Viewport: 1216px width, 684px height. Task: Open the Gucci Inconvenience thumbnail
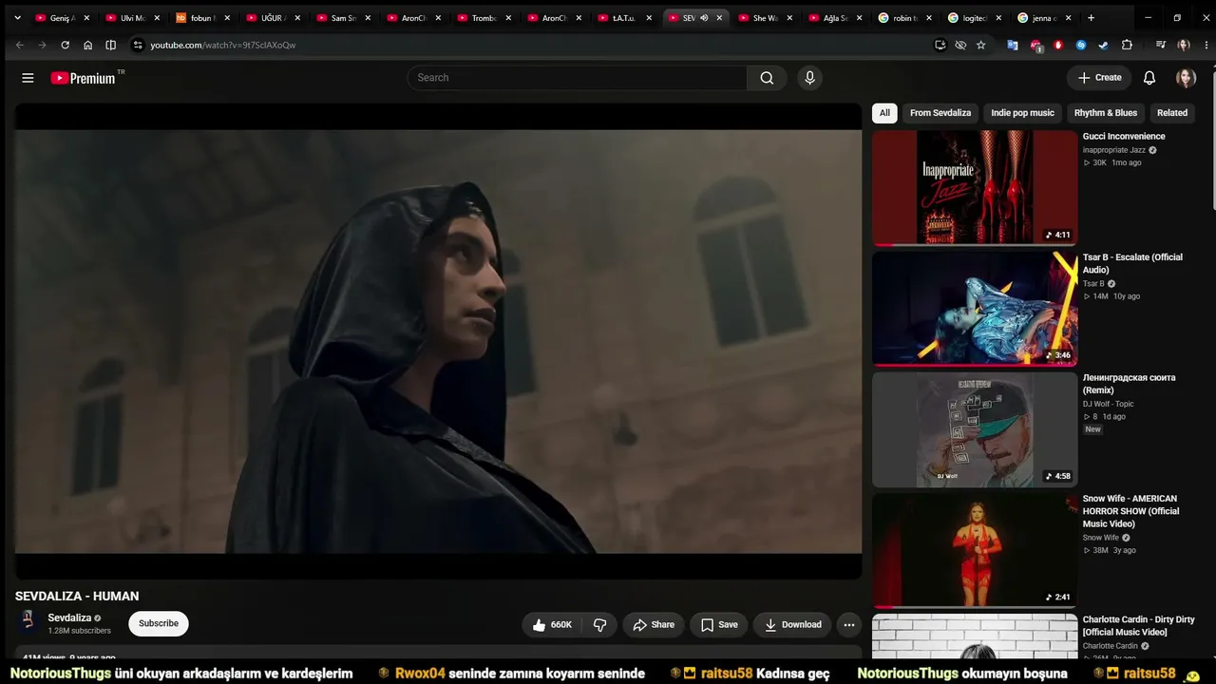tap(975, 188)
